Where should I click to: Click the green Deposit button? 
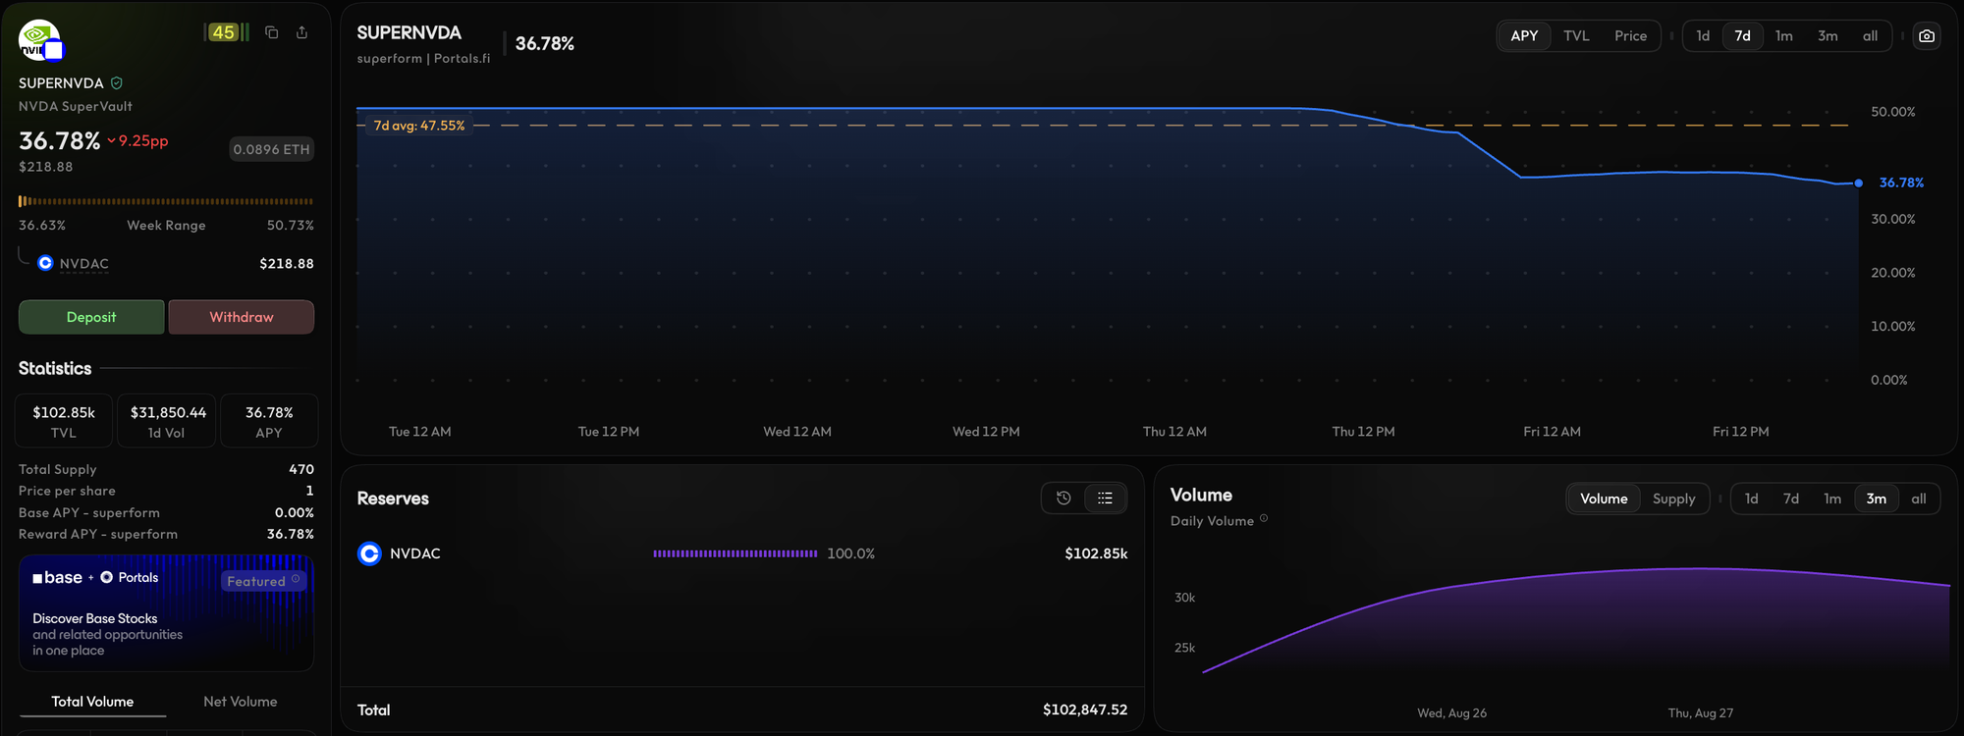(x=91, y=317)
